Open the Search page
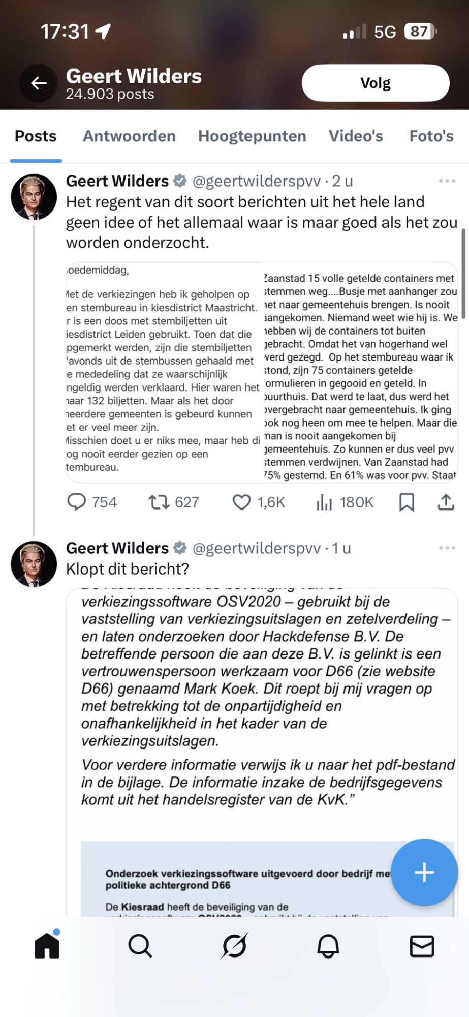469x1017 pixels. (x=140, y=946)
